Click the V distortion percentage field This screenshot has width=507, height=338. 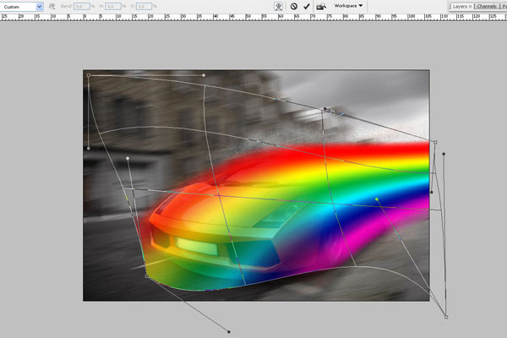[144, 6]
